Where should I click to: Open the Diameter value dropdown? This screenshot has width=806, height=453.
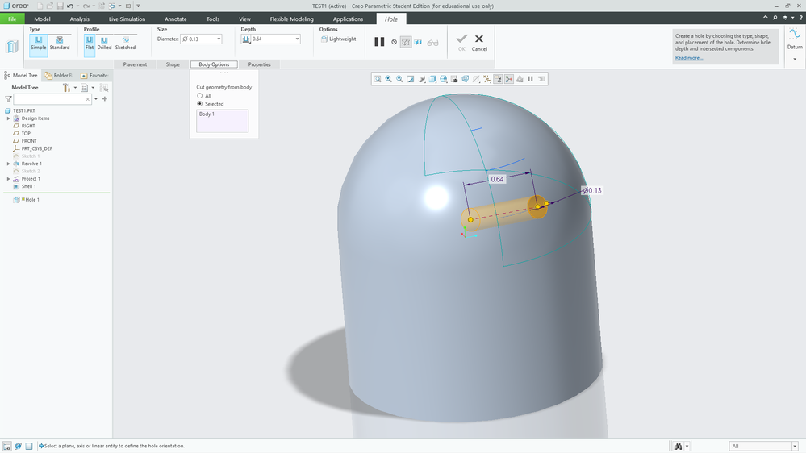pos(218,39)
